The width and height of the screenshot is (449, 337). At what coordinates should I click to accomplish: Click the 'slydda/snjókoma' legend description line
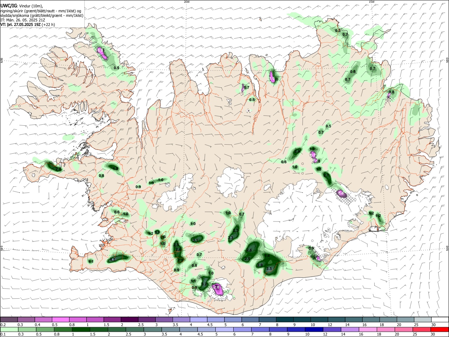point(42,15)
